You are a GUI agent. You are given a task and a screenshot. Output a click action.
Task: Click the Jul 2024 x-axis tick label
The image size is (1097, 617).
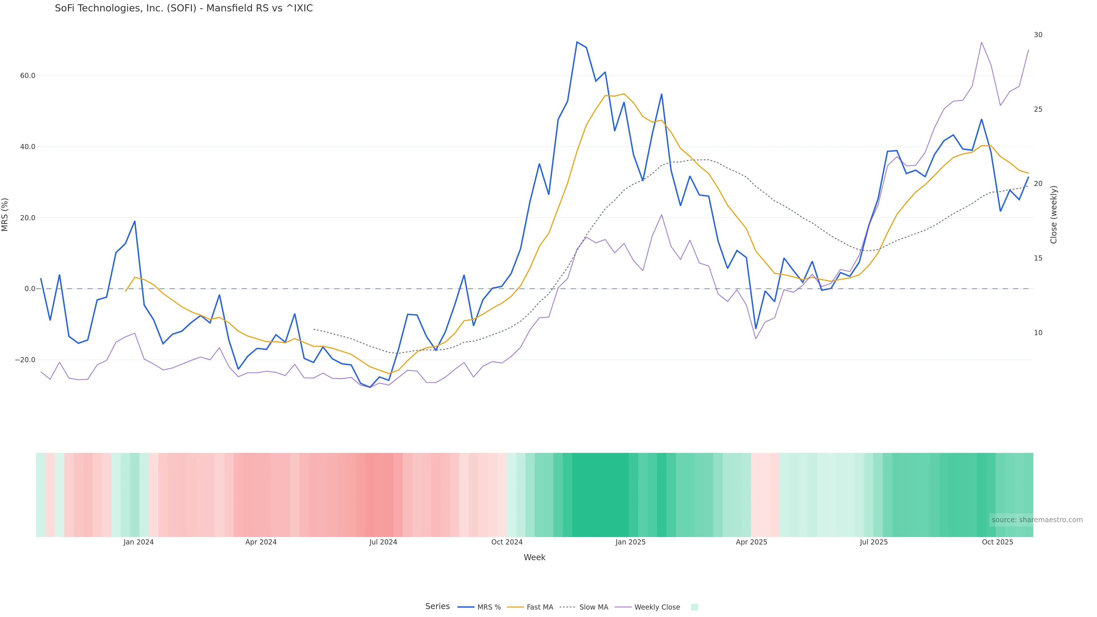point(383,542)
